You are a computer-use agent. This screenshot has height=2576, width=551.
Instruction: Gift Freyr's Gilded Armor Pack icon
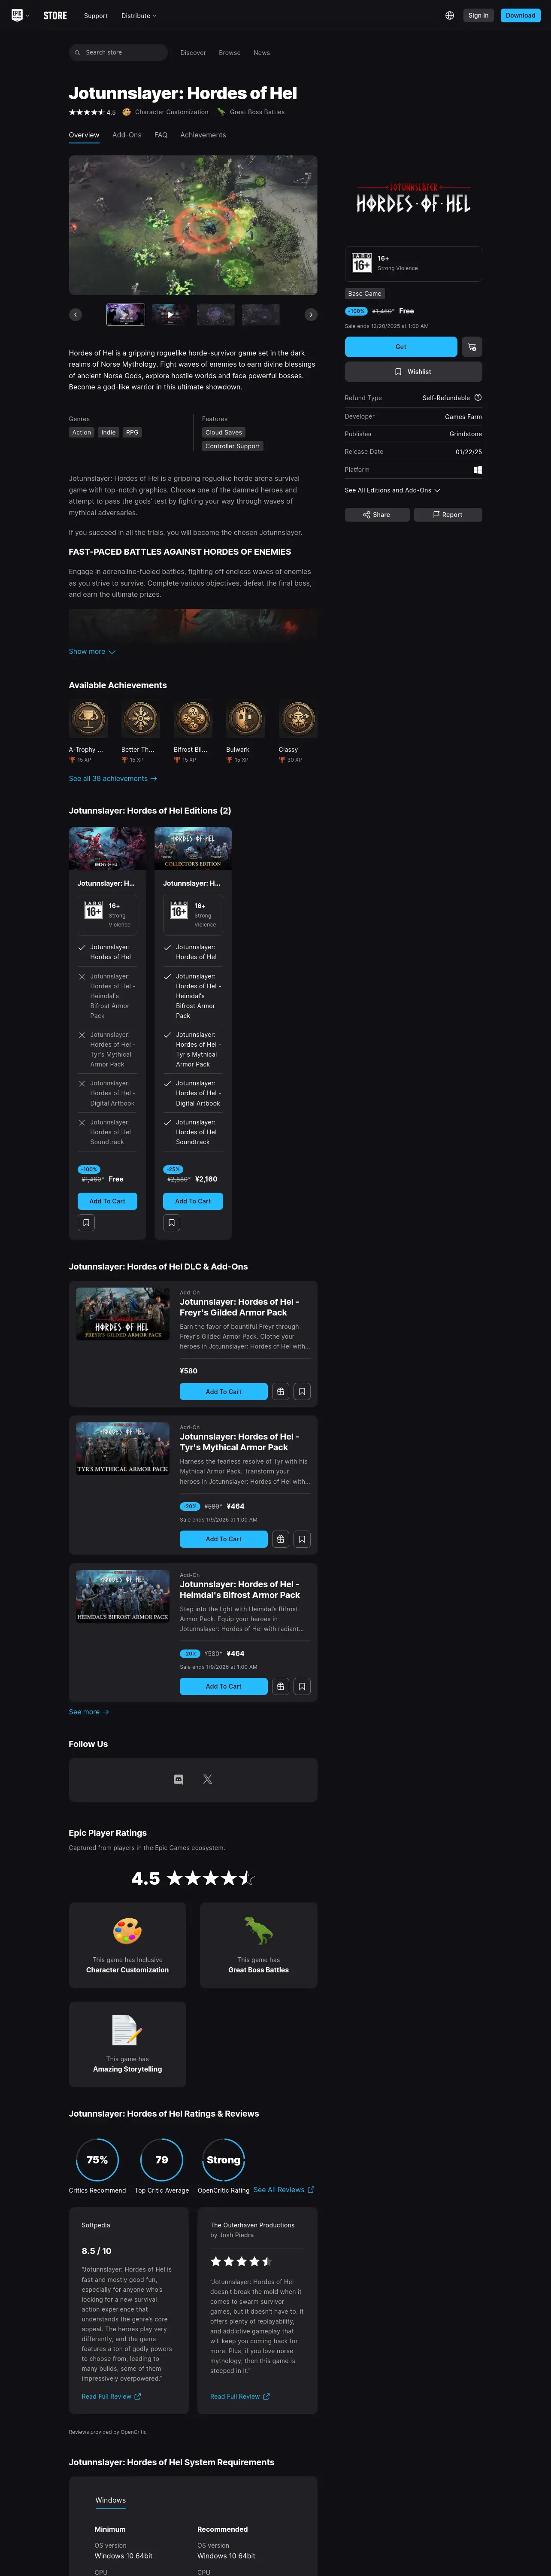pyautogui.click(x=281, y=1391)
